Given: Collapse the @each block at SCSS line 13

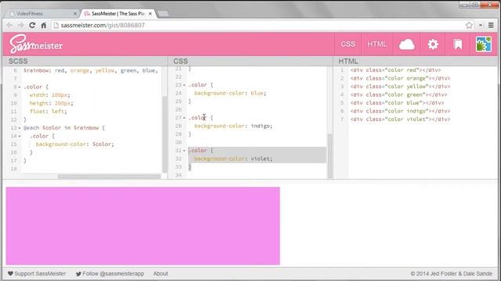Looking at the screenshot, I should pyautogui.click(x=20, y=128).
